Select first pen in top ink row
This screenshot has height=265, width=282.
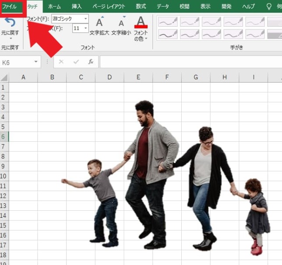168,22
